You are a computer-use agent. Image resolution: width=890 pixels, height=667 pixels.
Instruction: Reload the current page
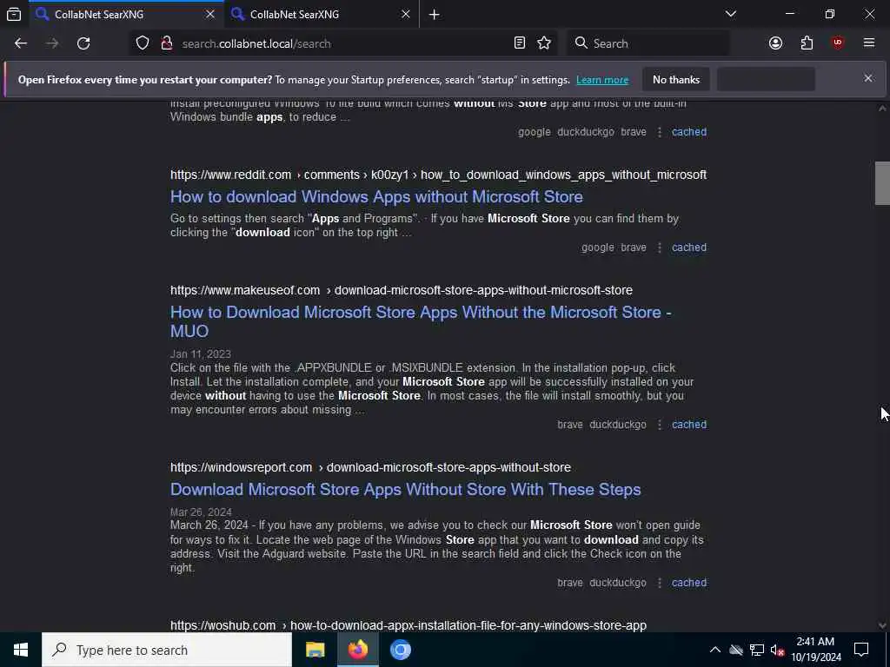pyautogui.click(x=83, y=43)
